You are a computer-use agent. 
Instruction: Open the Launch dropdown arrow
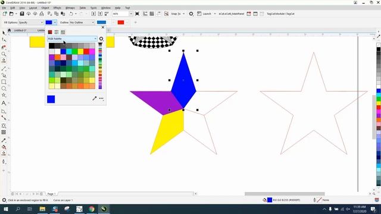[215, 14]
